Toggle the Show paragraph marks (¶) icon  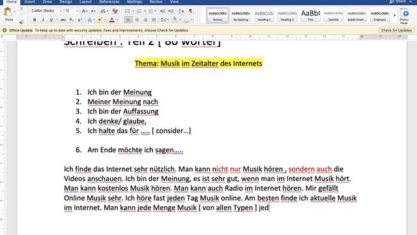point(190,11)
